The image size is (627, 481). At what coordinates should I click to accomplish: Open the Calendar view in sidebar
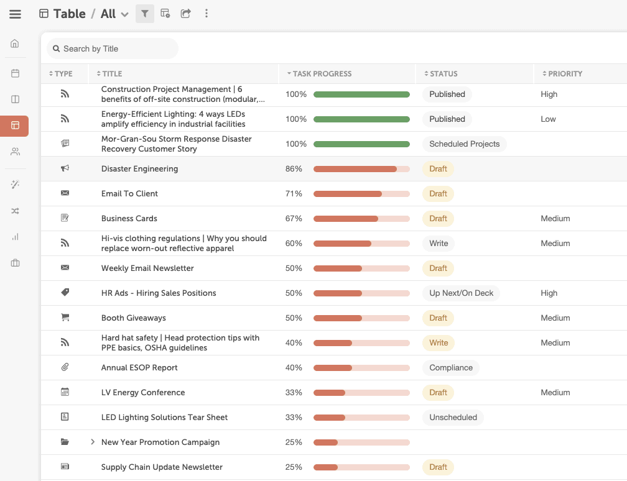click(x=15, y=73)
